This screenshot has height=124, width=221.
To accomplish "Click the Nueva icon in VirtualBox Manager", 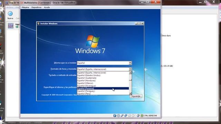I will tap(10, 14).
